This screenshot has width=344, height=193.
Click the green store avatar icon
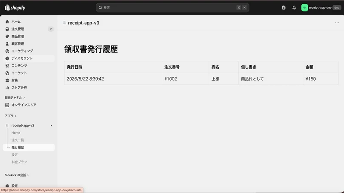pyautogui.click(x=304, y=8)
